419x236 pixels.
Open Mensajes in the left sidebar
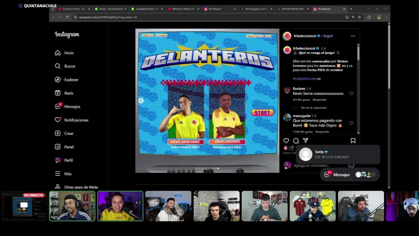pyautogui.click(x=68, y=107)
